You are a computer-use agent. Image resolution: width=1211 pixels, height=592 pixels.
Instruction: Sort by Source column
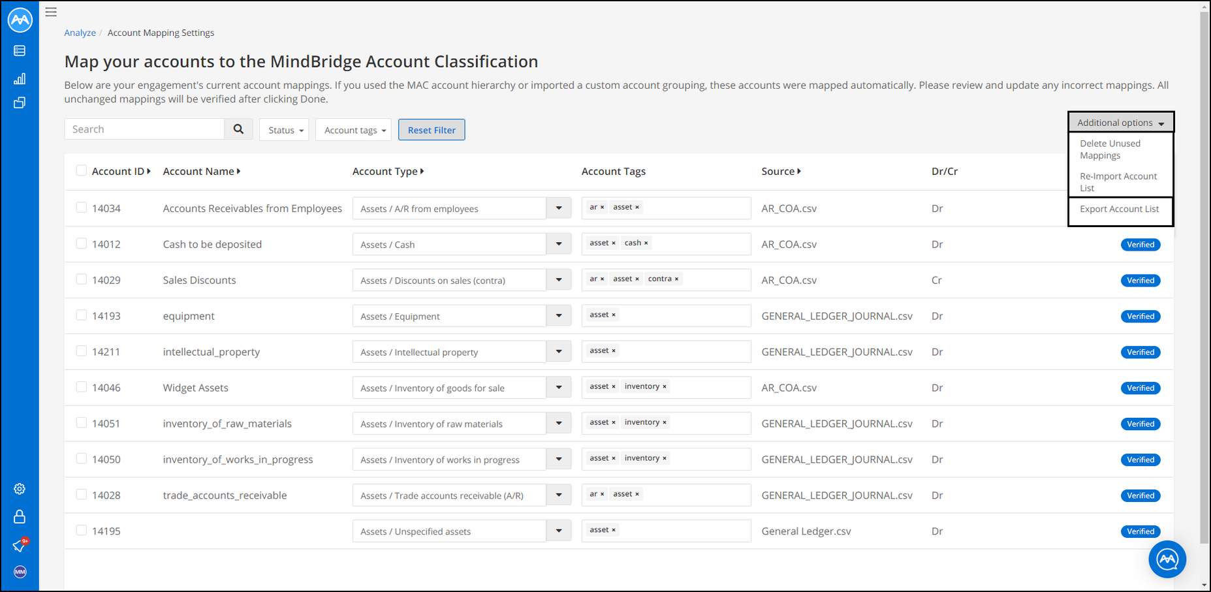click(781, 171)
